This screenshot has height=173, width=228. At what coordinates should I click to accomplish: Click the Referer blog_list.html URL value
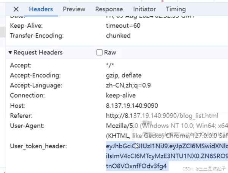[x=162, y=115]
